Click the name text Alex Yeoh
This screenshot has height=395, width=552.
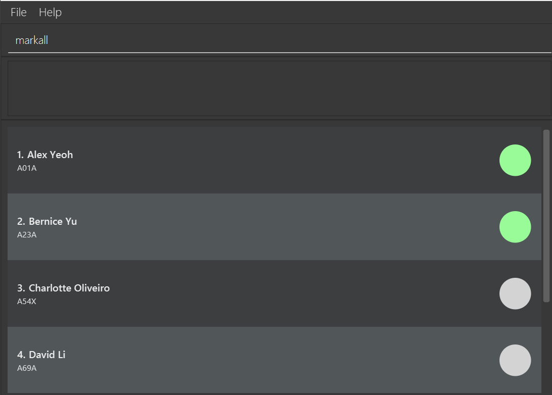click(50, 155)
